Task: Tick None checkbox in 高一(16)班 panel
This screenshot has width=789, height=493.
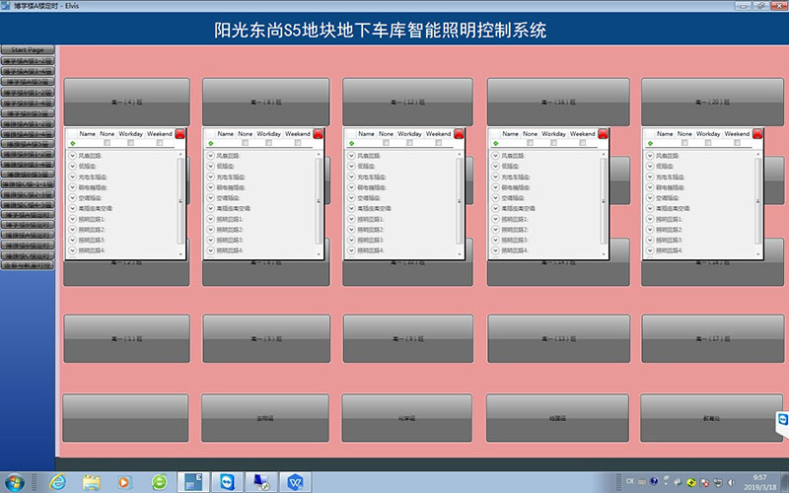Action: pyautogui.click(x=531, y=143)
